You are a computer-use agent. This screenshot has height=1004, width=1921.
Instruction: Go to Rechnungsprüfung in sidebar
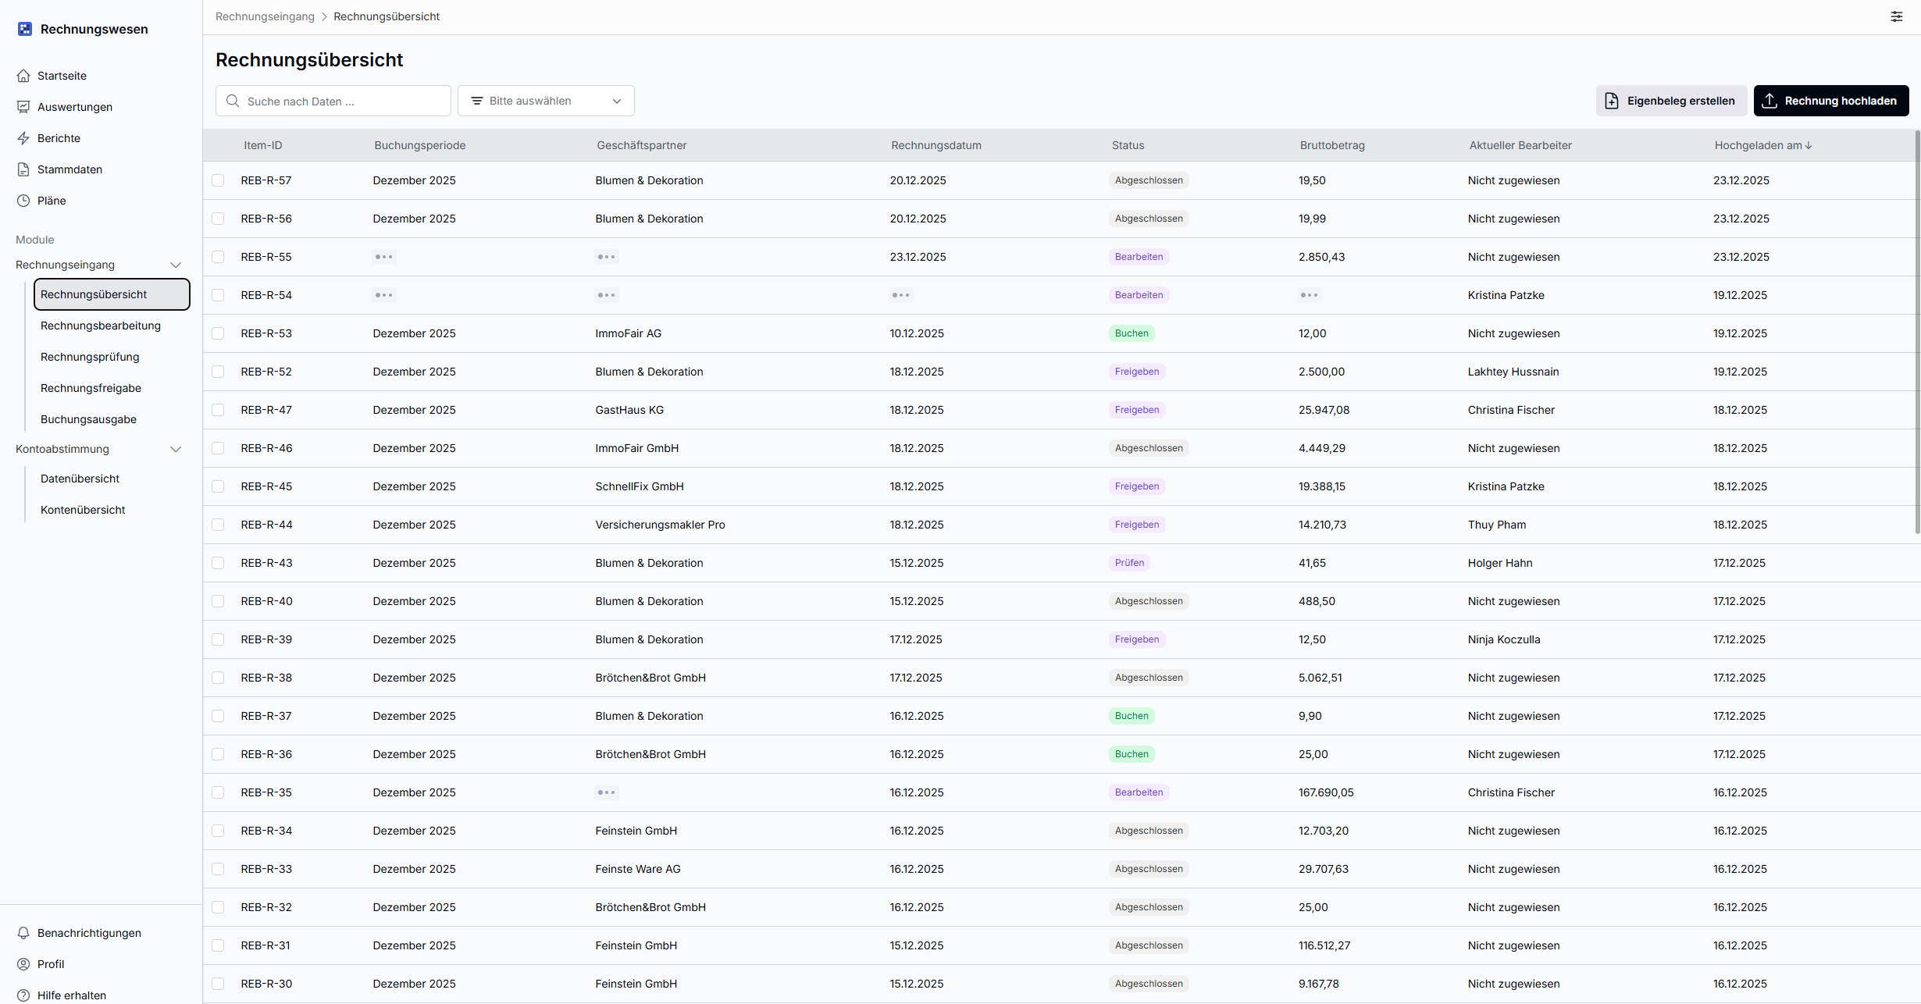[90, 357]
